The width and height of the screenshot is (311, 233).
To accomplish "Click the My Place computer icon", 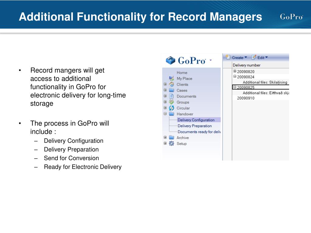I will (x=171, y=78).
